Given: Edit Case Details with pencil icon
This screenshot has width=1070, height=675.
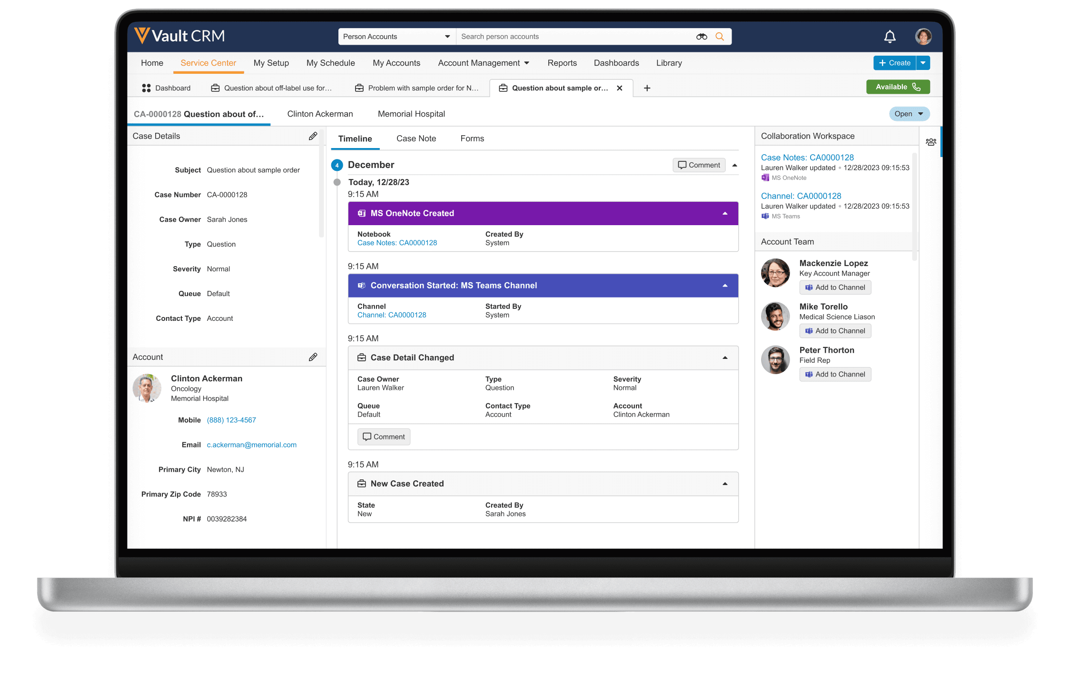Looking at the screenshot, I should [x=313, y=136].
